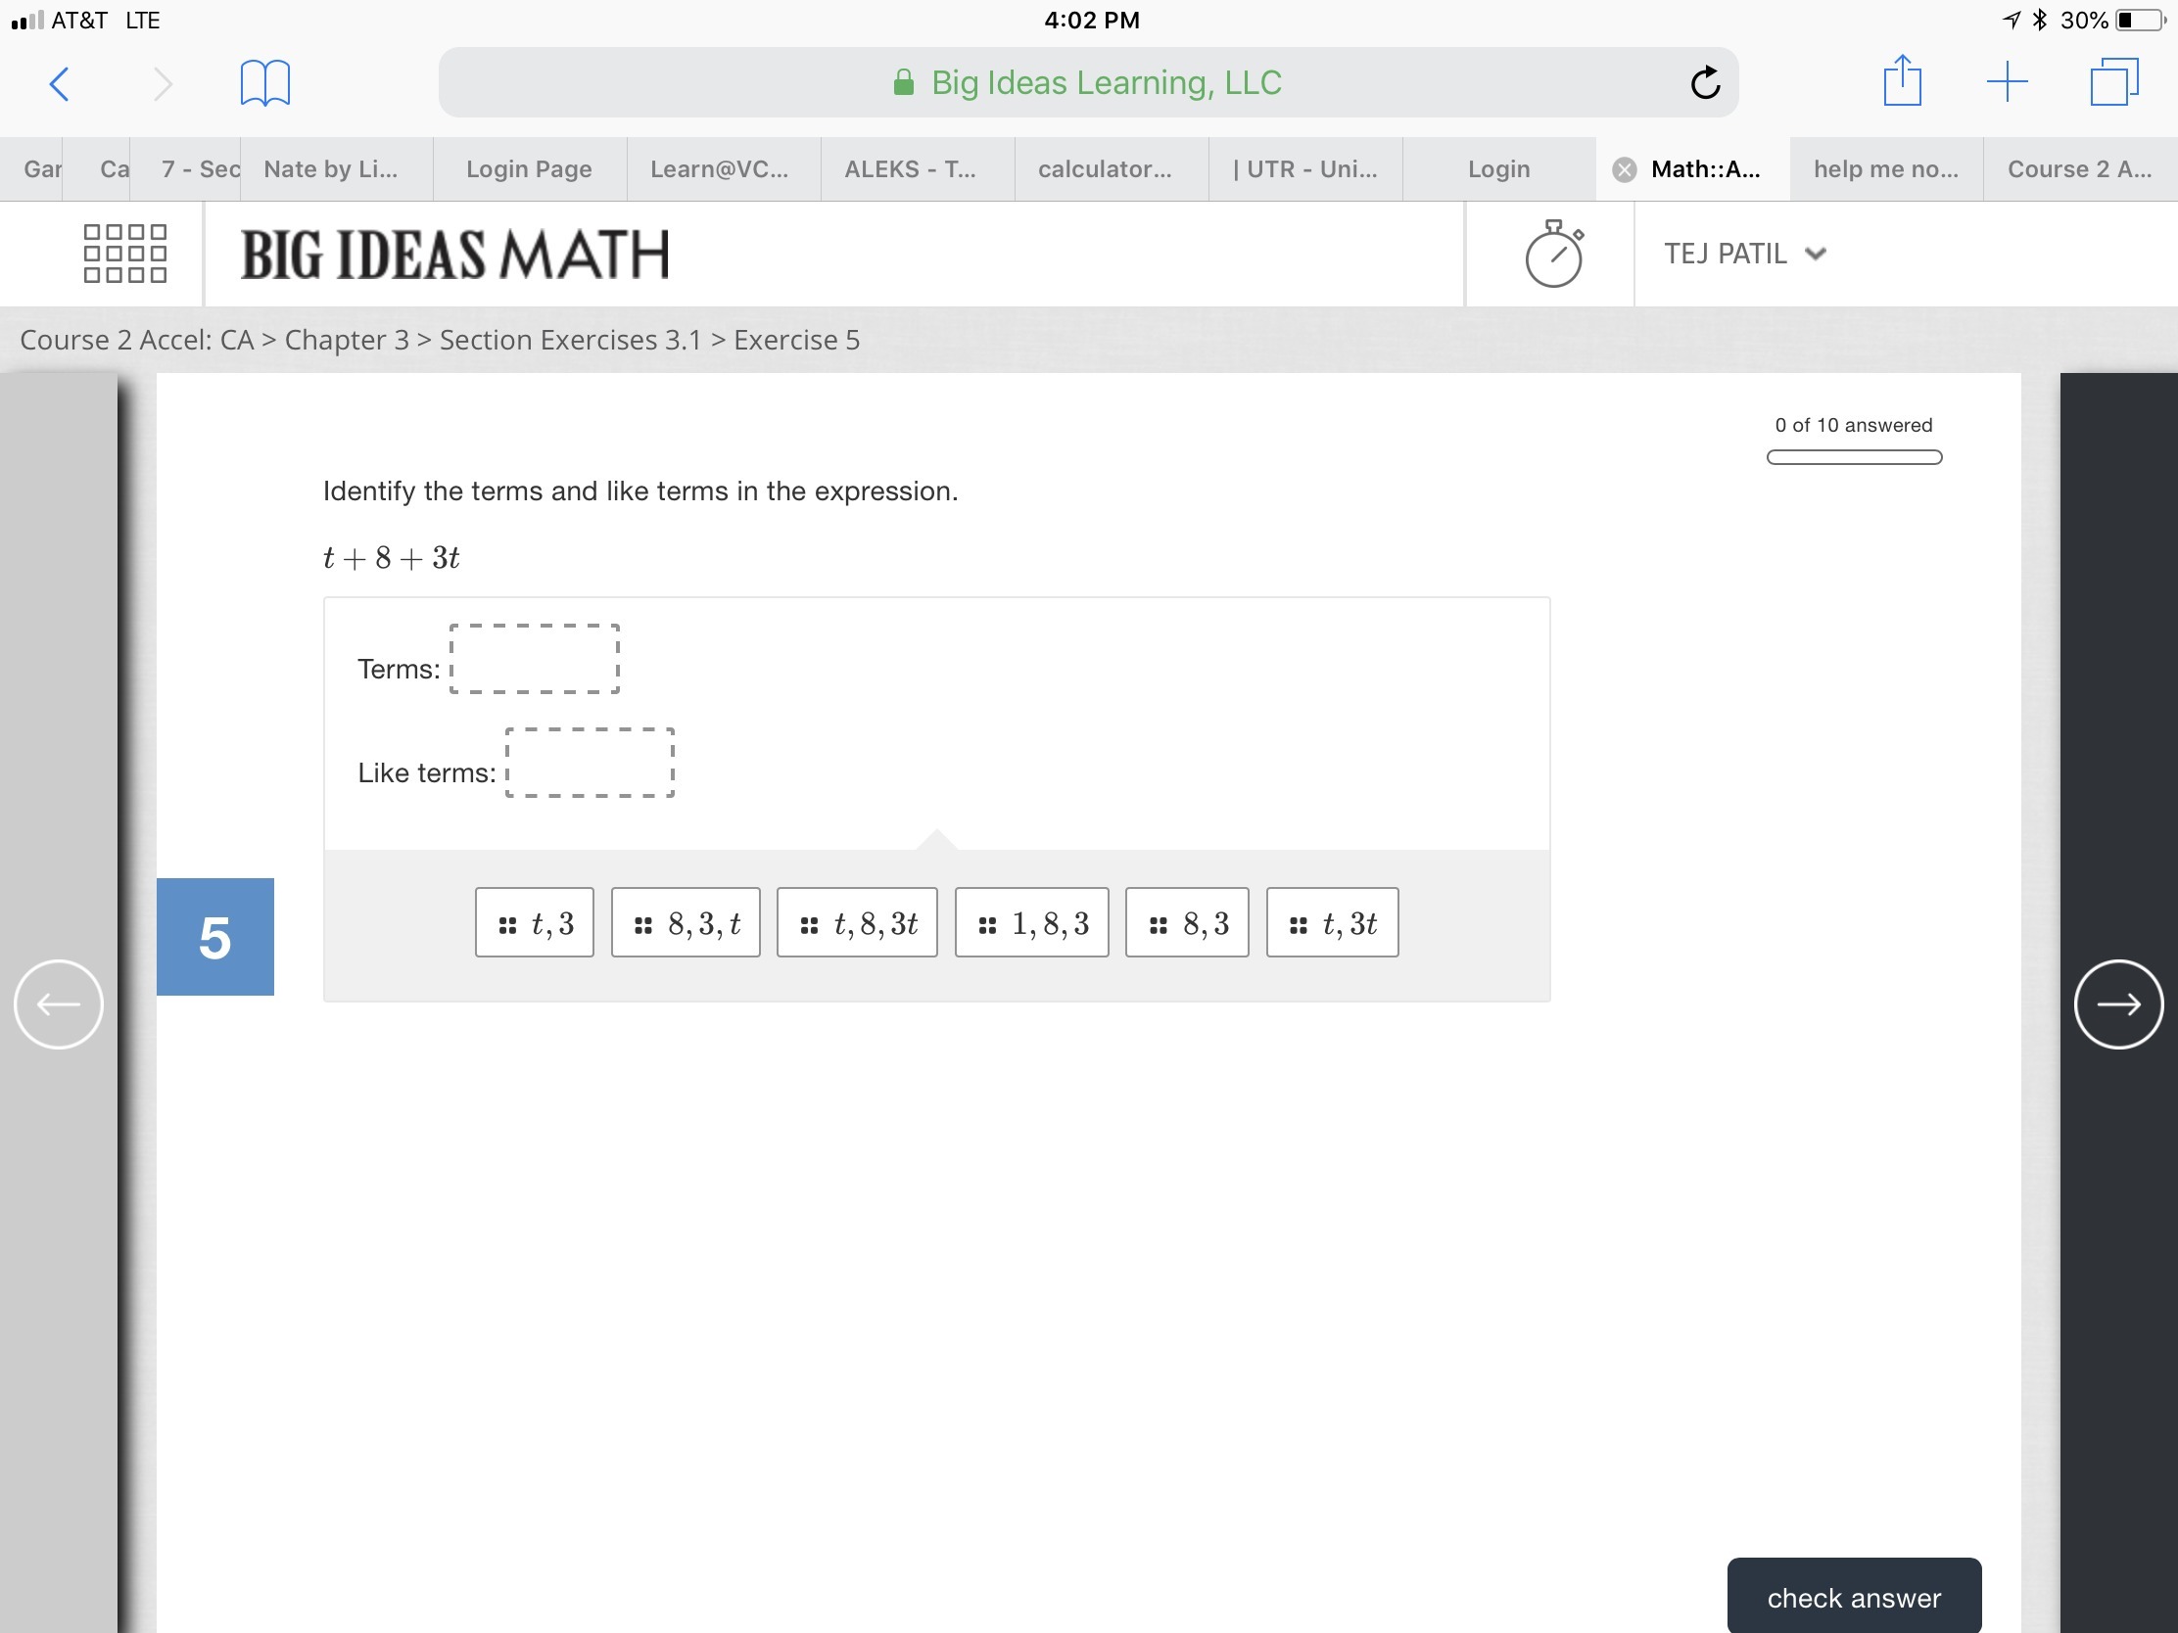Close the Math::A... tab
This screenshot has height=1633, width=2178.
click(1625, 170)
